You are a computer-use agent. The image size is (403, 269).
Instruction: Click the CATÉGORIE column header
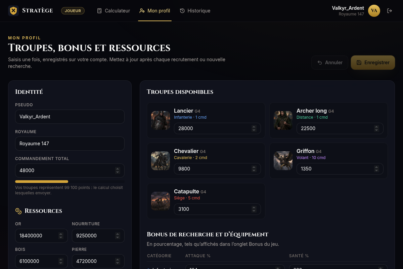159,256
